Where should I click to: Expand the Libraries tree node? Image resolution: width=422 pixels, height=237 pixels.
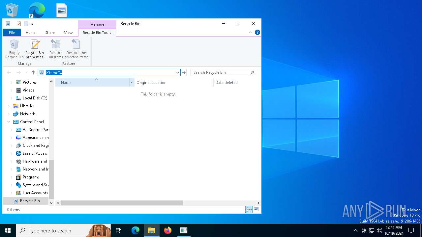(9, 106)
